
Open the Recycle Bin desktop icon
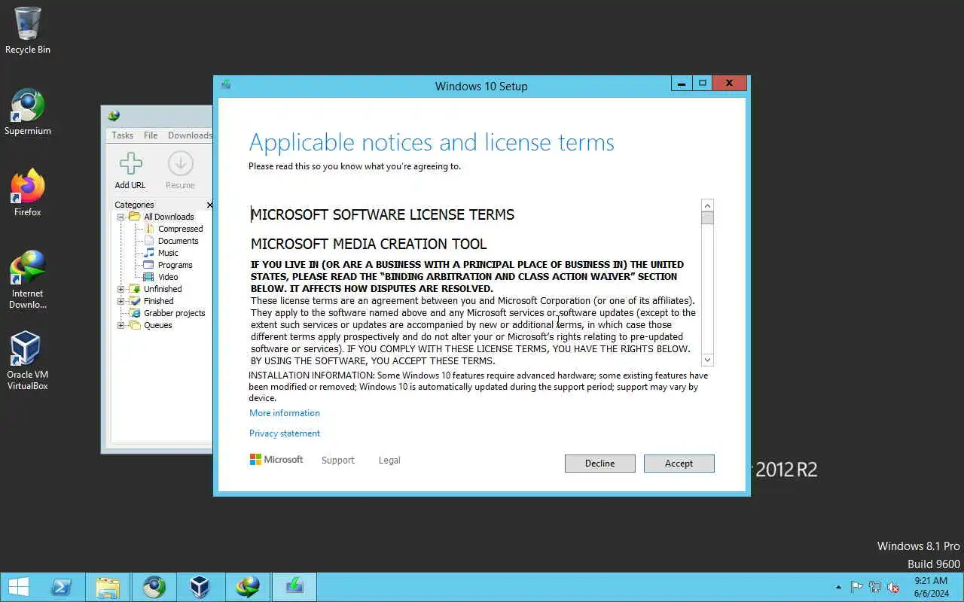(28, 30)
